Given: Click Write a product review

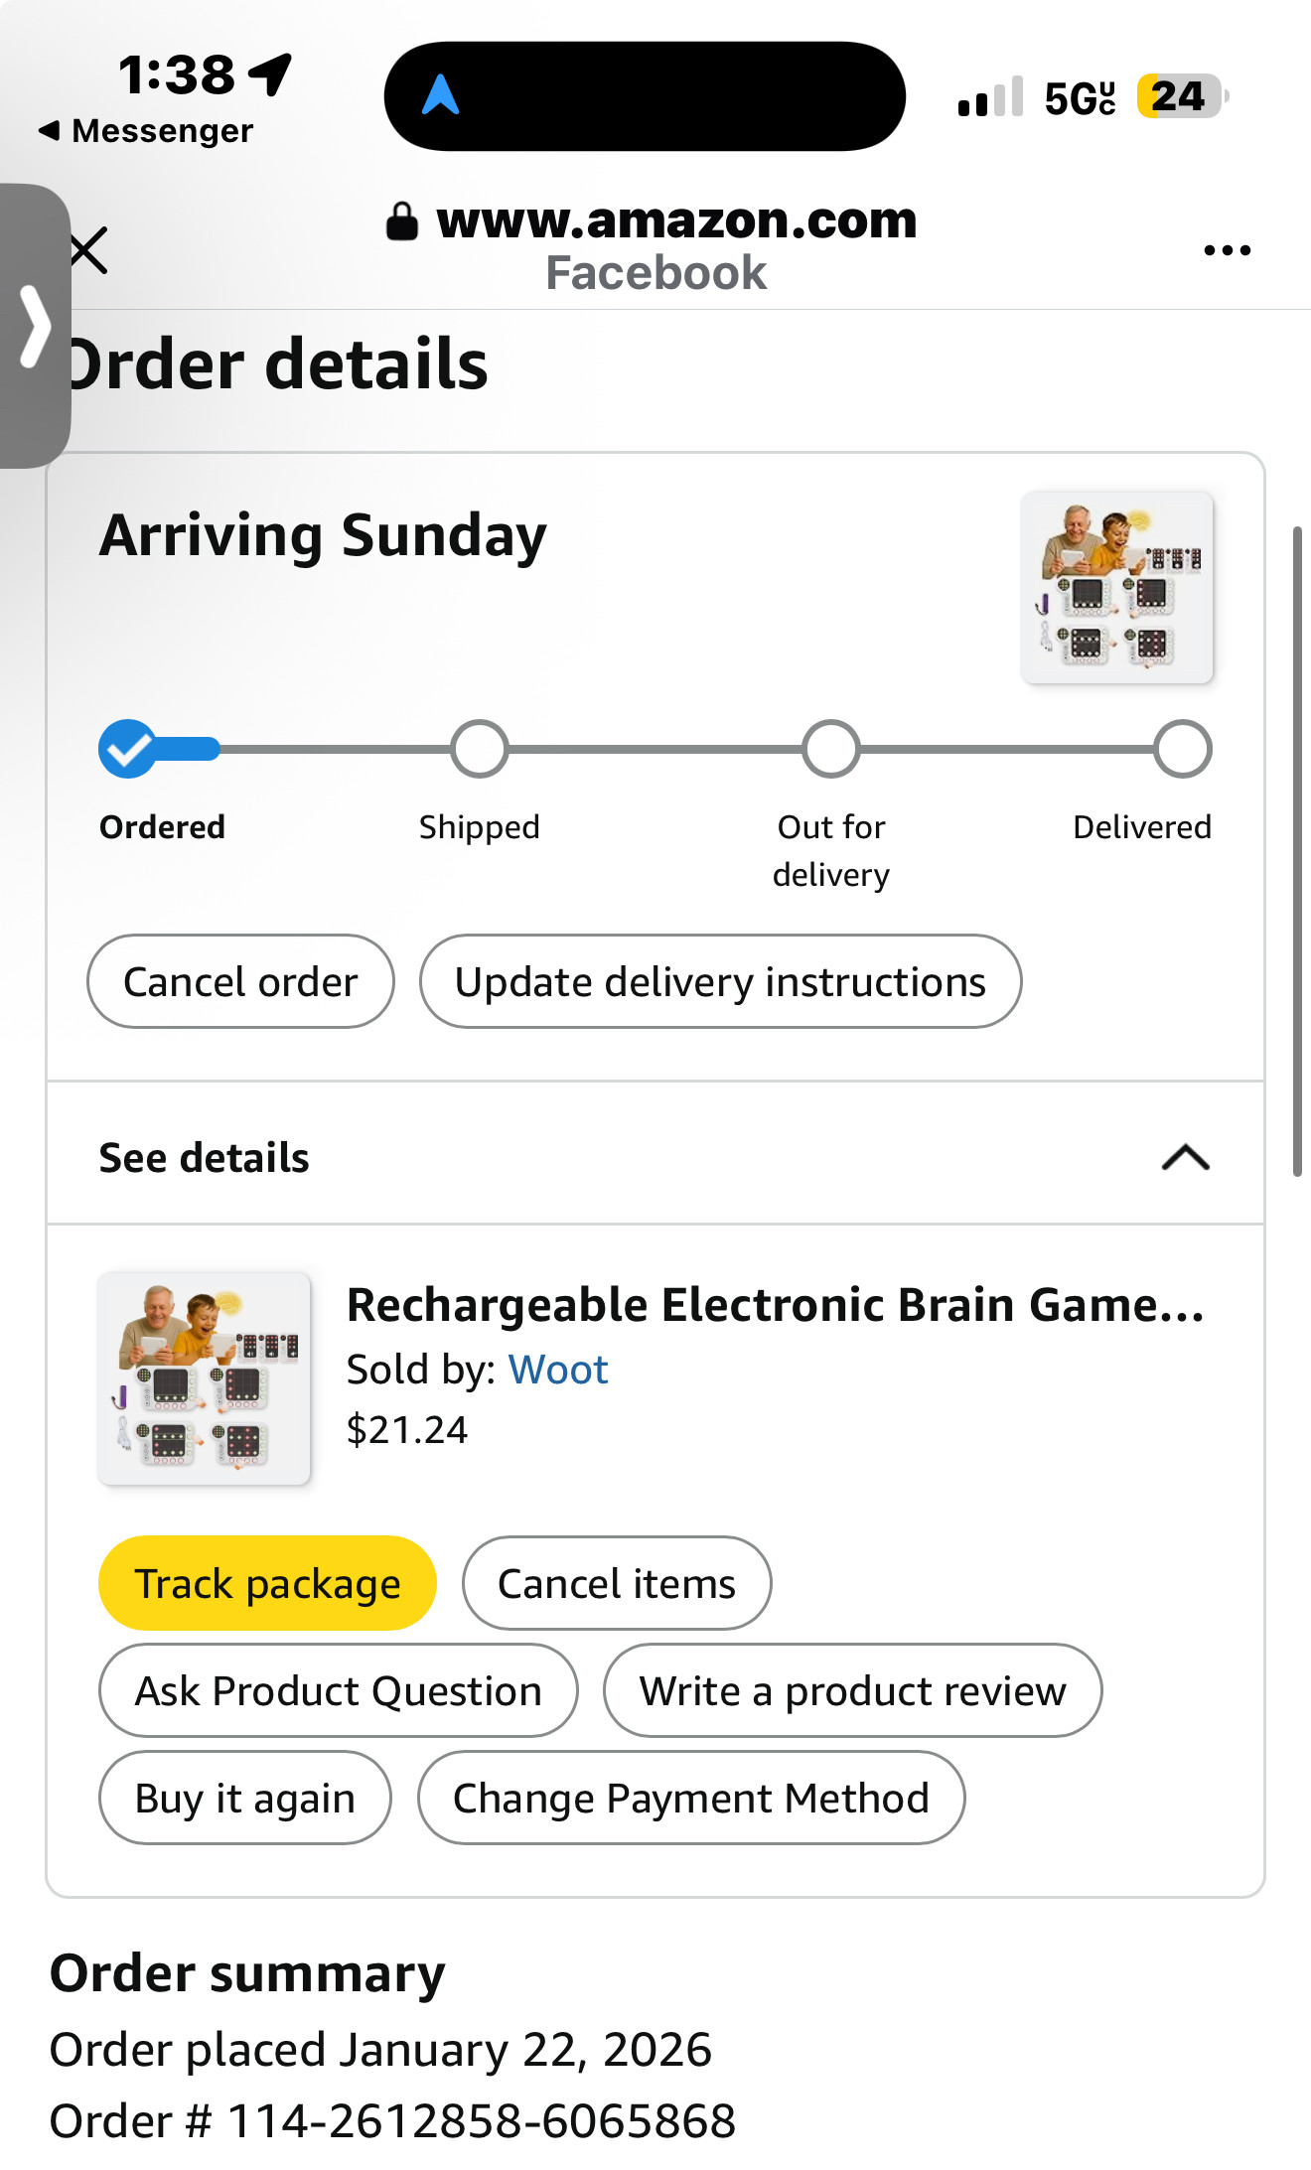Looking at the screenshot, I should [852, 1690].
